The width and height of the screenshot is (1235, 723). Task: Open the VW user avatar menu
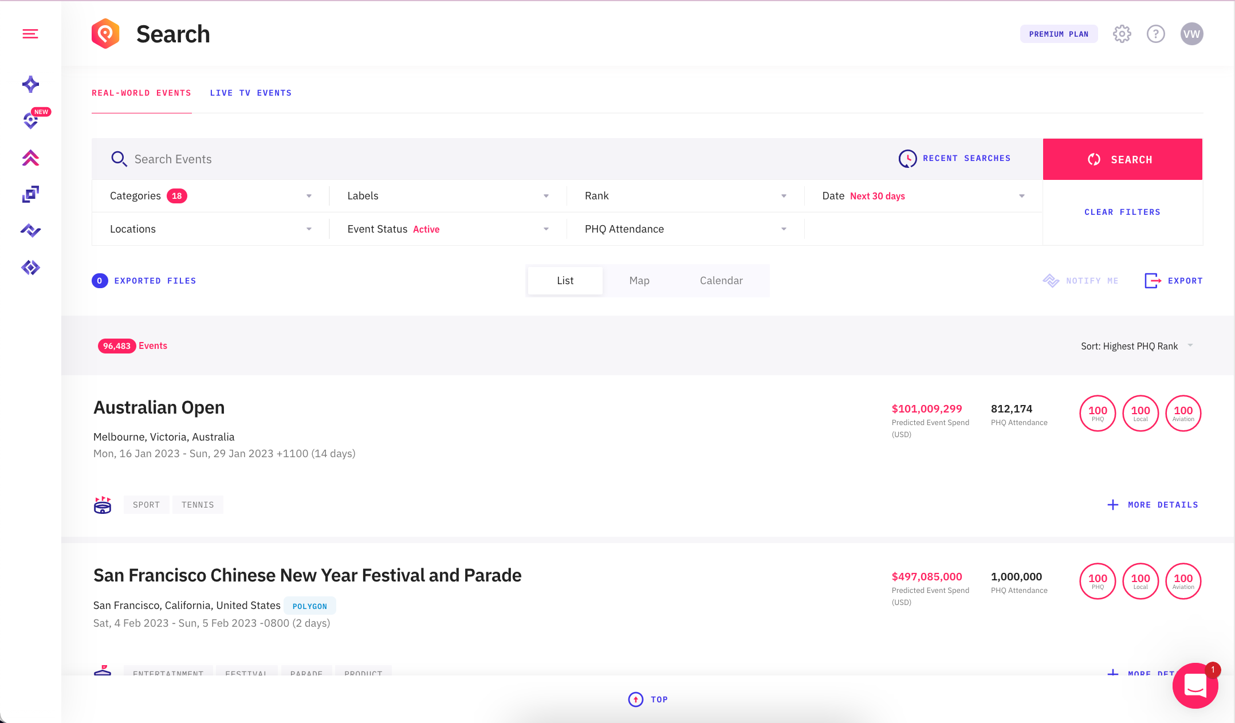click(x=1191, y=34)
